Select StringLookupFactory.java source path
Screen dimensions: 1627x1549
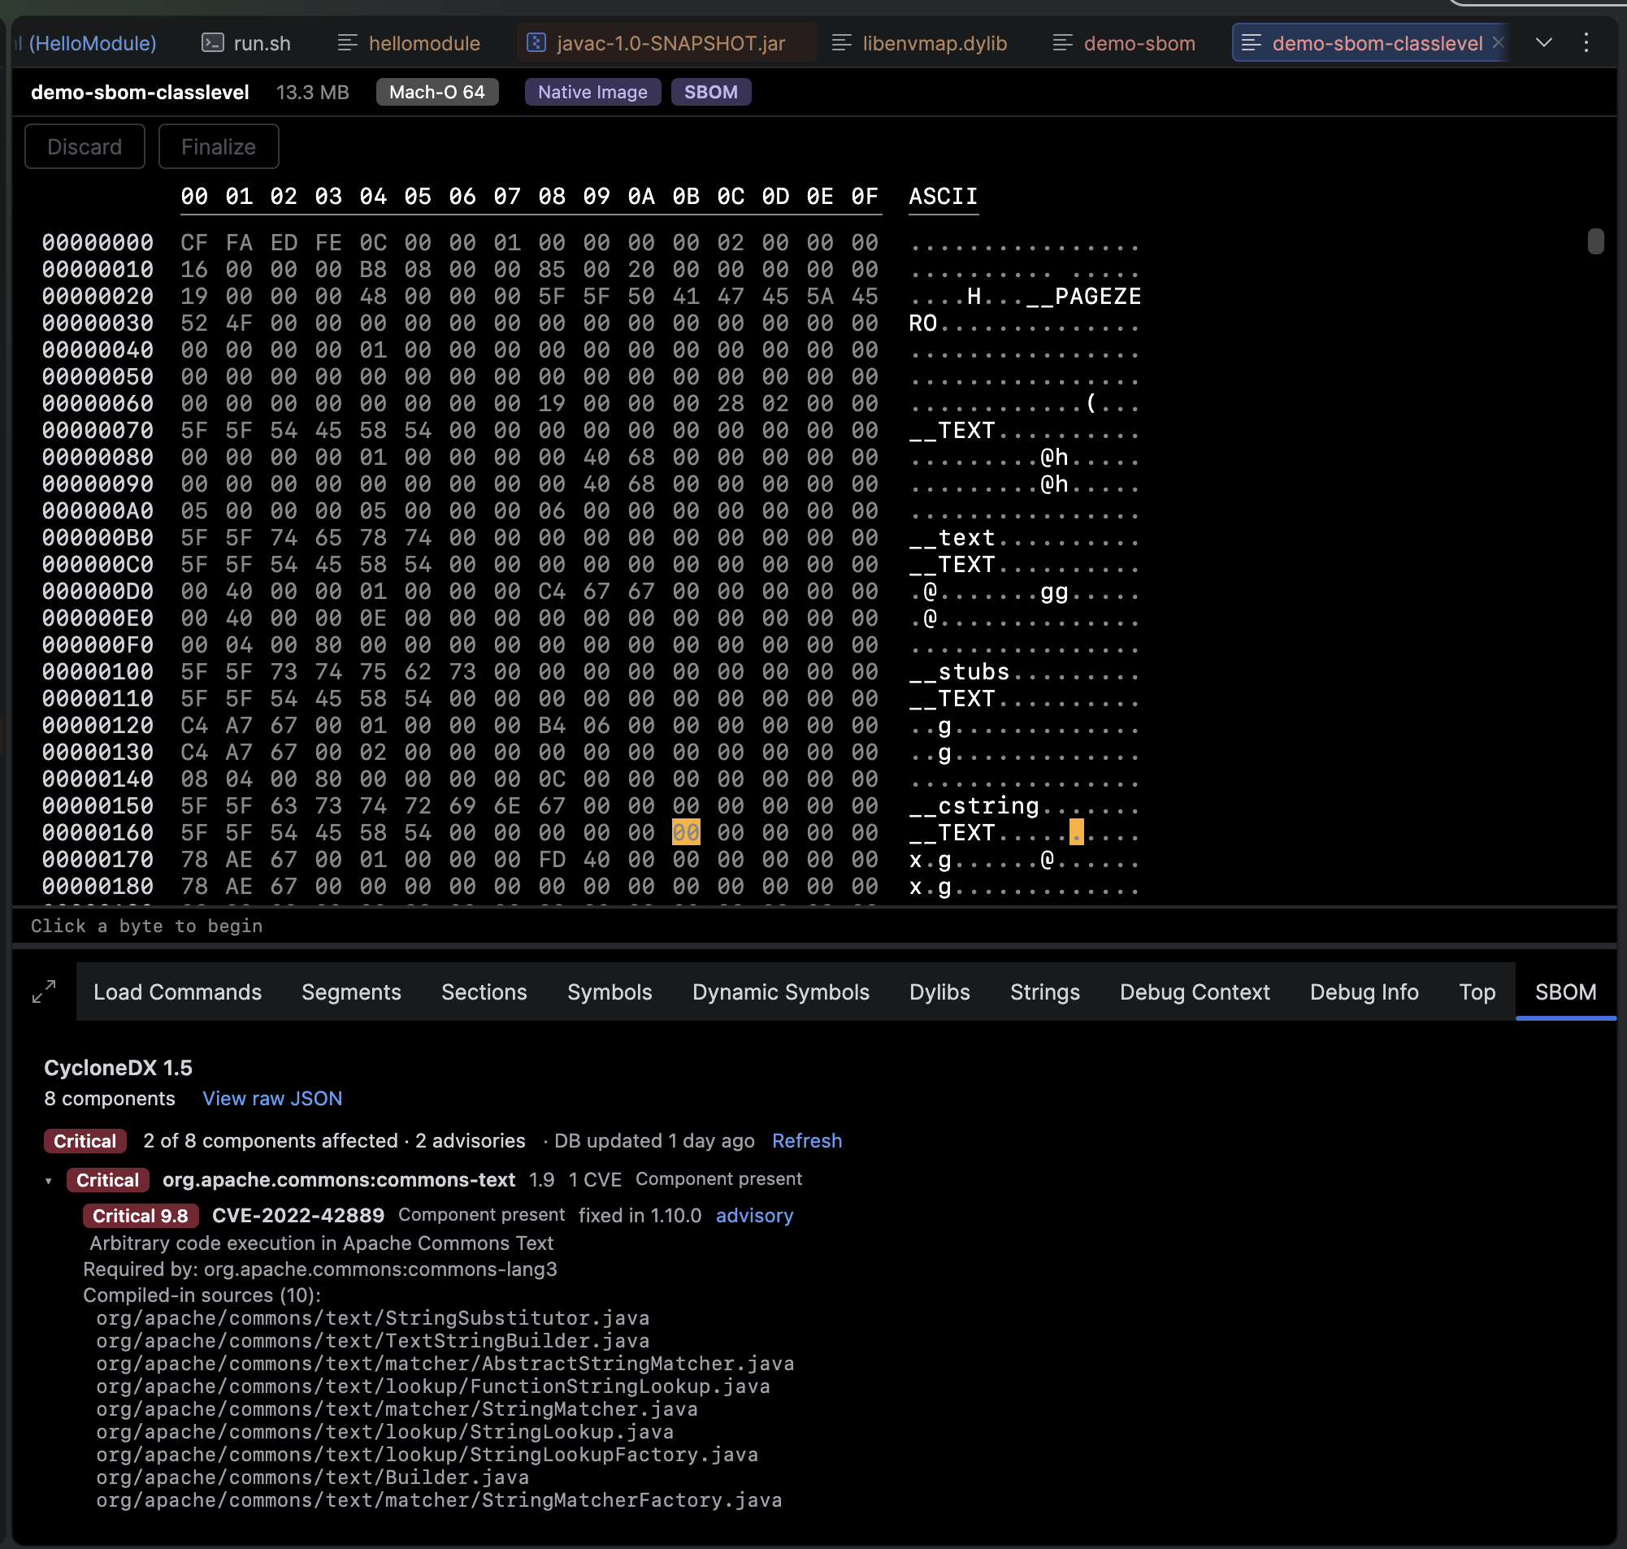tap(427, 1455)
